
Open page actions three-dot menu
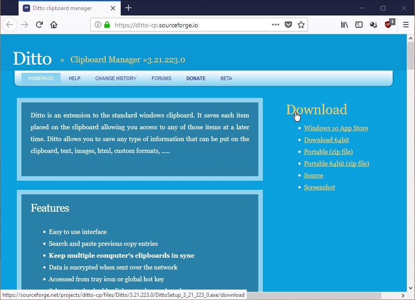[276, 25]
